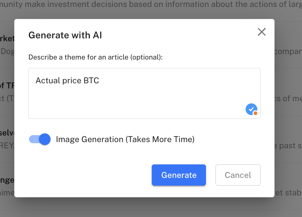Cancel the AI generation dialog
This screenshot has height=217, width=302.
(x=238, y=175)
